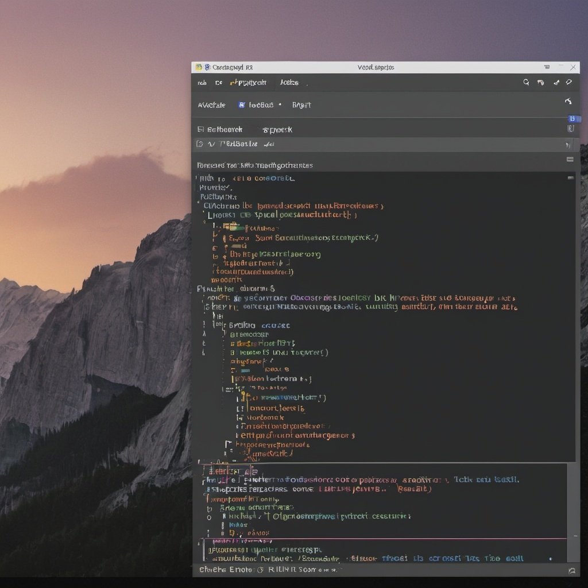Switch to the Bagrit tab
The width and height of the screenshot is (588, 588).
(x=301, y=105)
